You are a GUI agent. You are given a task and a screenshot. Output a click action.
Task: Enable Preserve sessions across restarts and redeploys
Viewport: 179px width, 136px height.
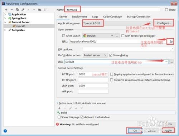[112, 80]
